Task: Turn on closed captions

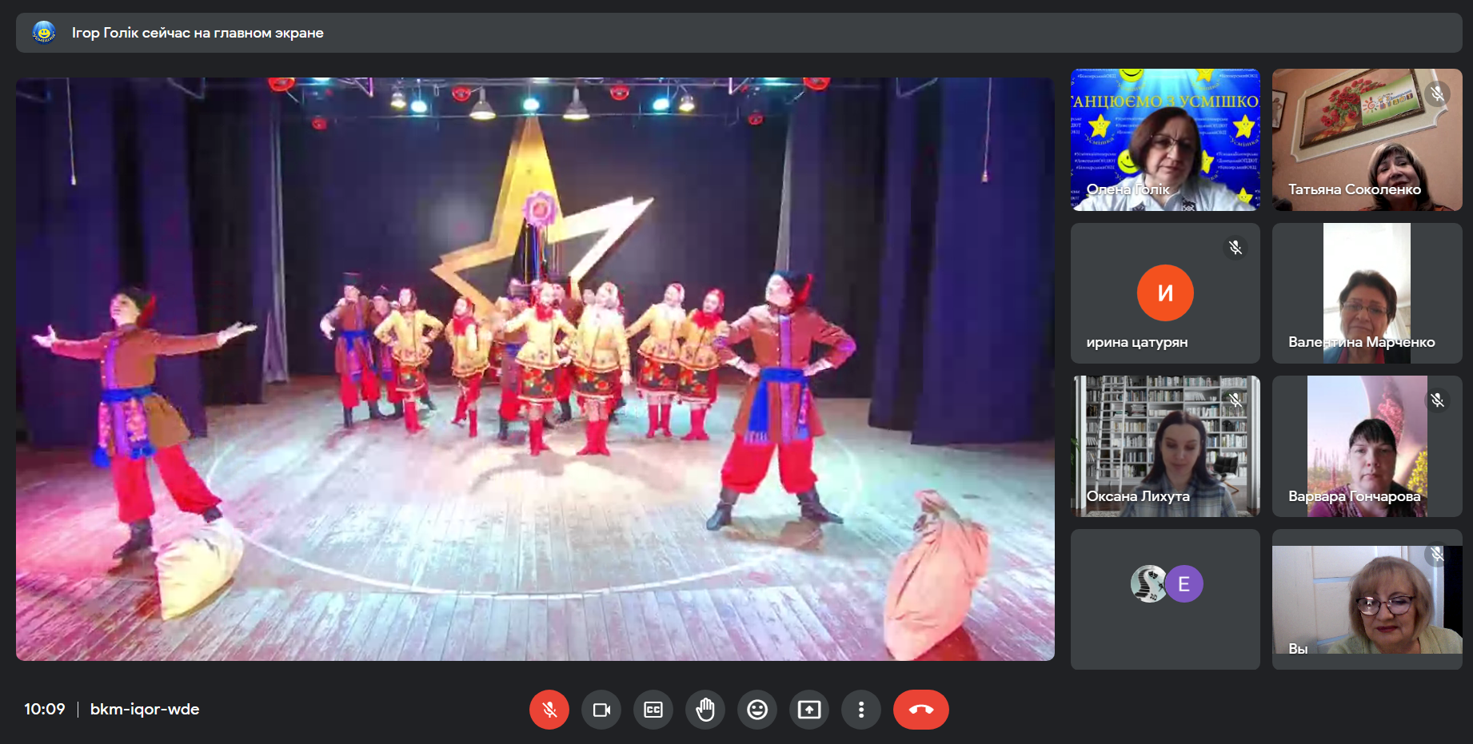Action: point(653,710)
